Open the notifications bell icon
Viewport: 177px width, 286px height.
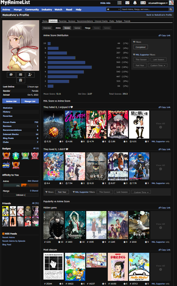click(x=135, y=3)
